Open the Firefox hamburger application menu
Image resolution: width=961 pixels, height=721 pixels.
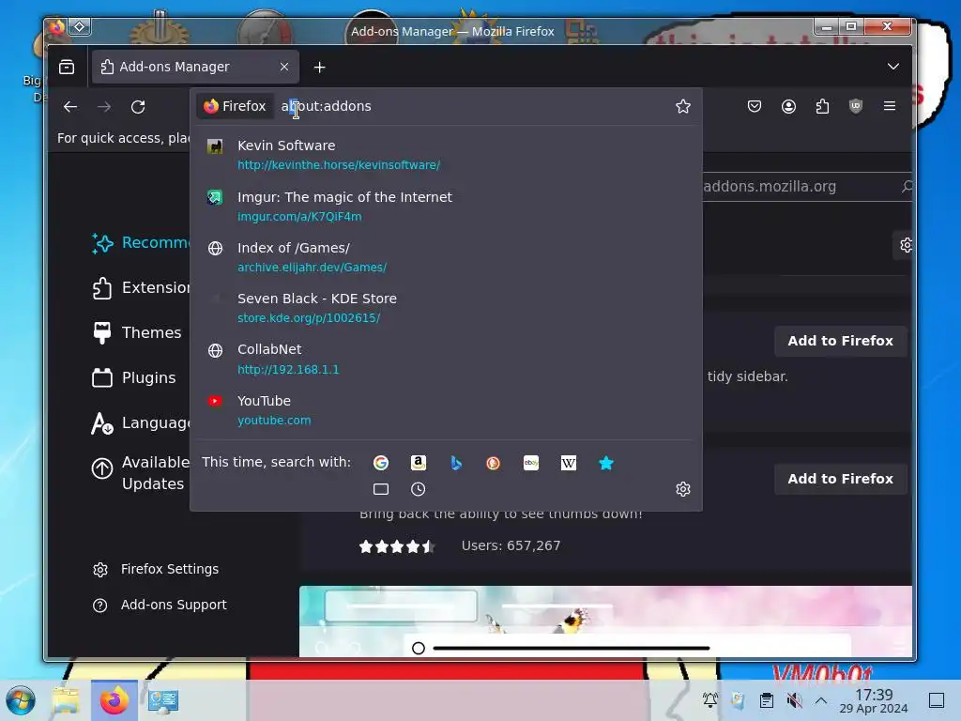click(890, 106)
